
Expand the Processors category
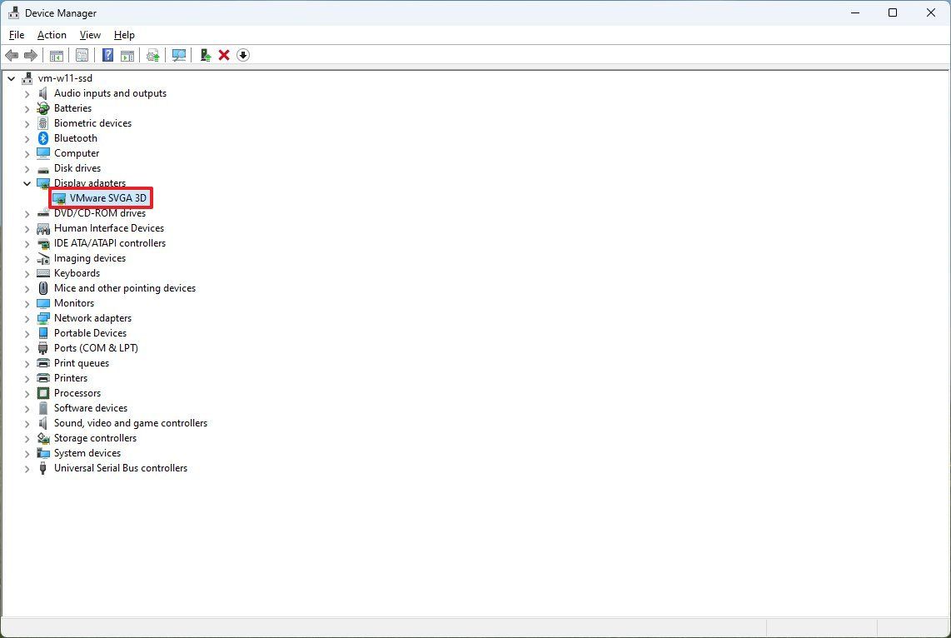(27, 393)
